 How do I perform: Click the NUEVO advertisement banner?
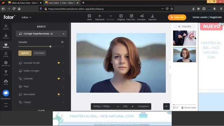211,27
